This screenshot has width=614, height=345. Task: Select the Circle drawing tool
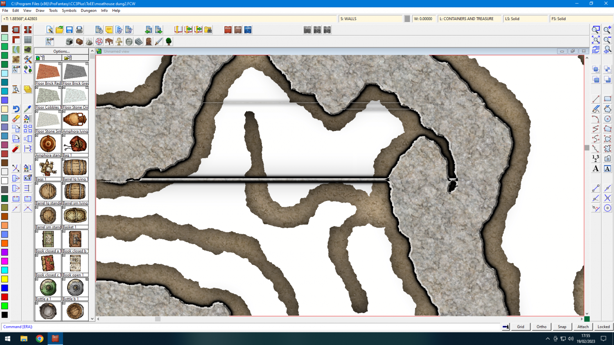(607, 119)
